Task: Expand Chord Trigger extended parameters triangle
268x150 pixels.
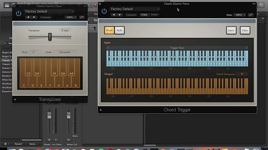Action: (101, 110)
